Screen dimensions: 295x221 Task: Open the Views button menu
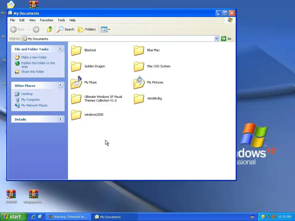(105, 29)
